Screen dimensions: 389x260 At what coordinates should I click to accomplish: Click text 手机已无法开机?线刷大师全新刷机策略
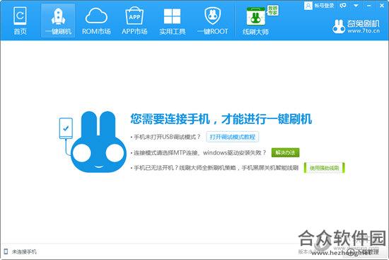(216, 168)
